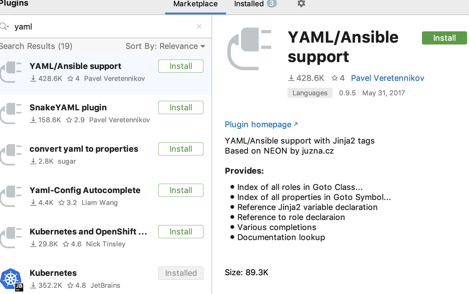Screen dimensions: 469x294
Task: Click the Languages category tag
Action: click(x=310, y=93)
